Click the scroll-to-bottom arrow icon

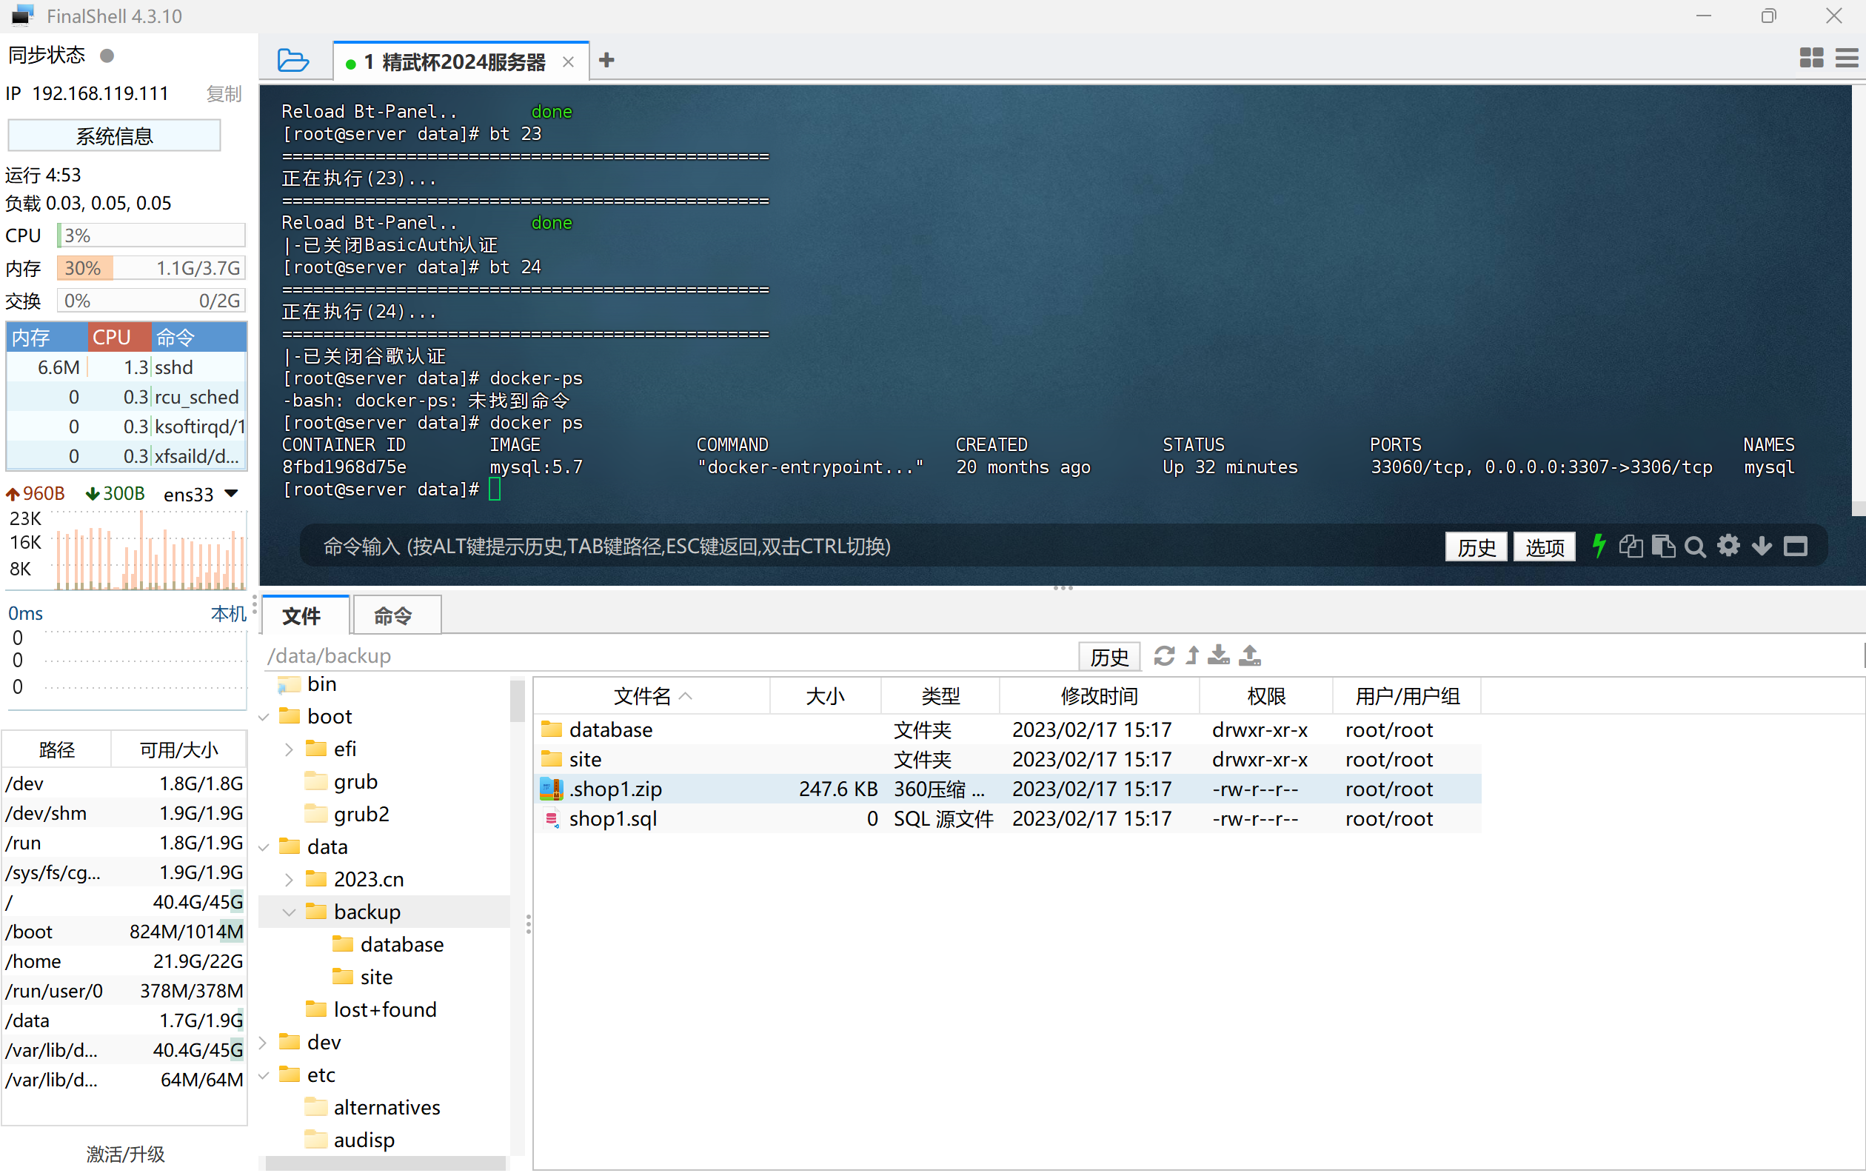[1762, 547]
